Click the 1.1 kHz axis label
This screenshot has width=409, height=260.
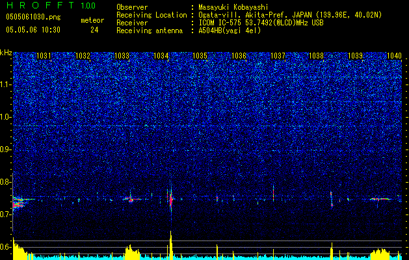(x=5, y=84)
